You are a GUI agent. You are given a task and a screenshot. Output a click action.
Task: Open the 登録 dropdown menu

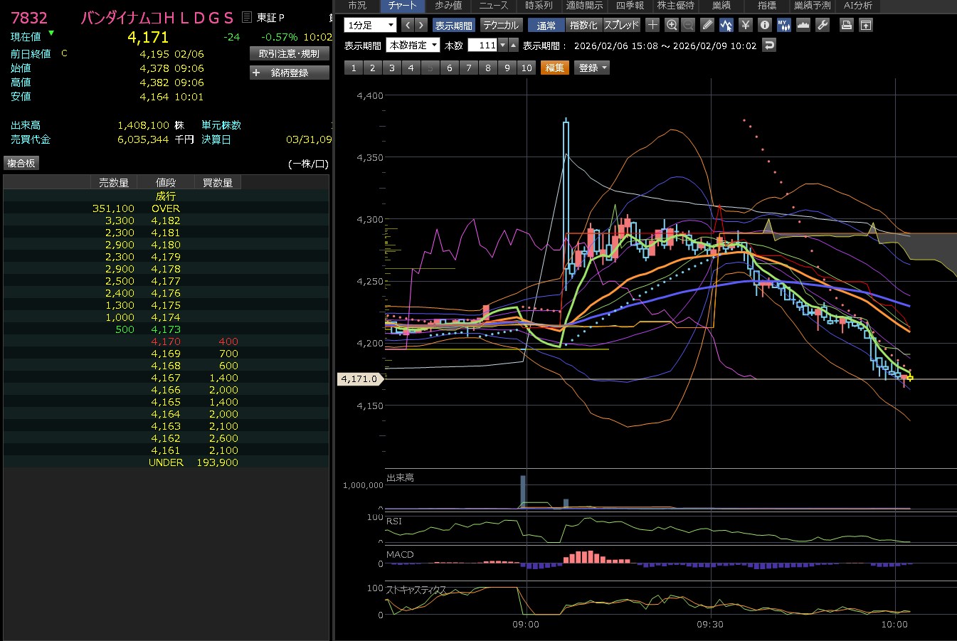point(592,68)
